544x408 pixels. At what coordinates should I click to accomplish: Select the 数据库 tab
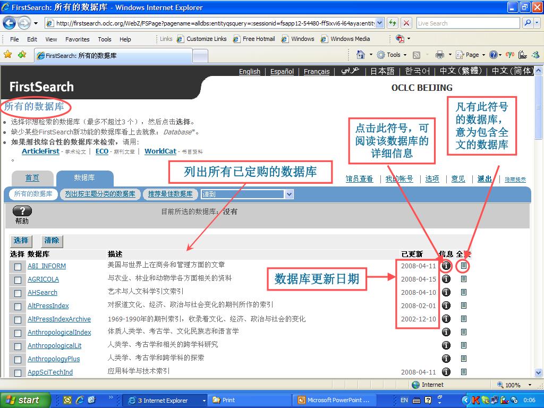point(84,177)
